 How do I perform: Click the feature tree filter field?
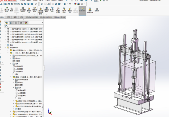tap(24, 26)
